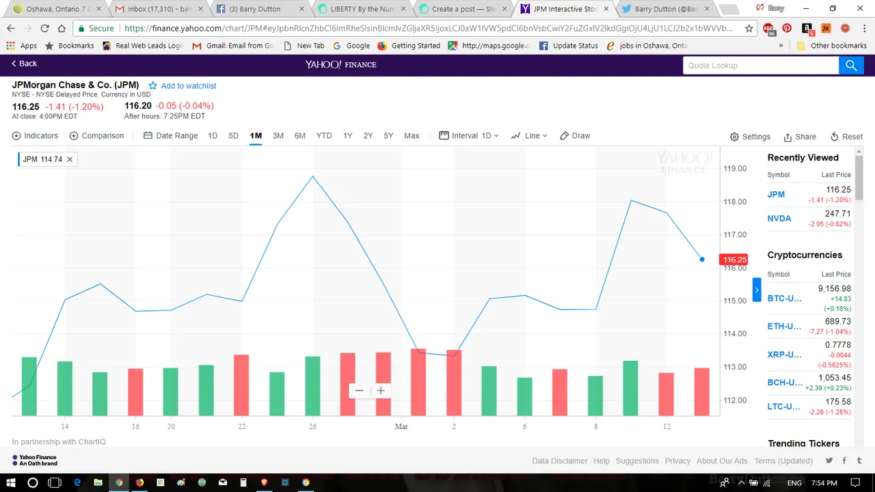Click the Tumblr icon in footer

tap(860, 461)
